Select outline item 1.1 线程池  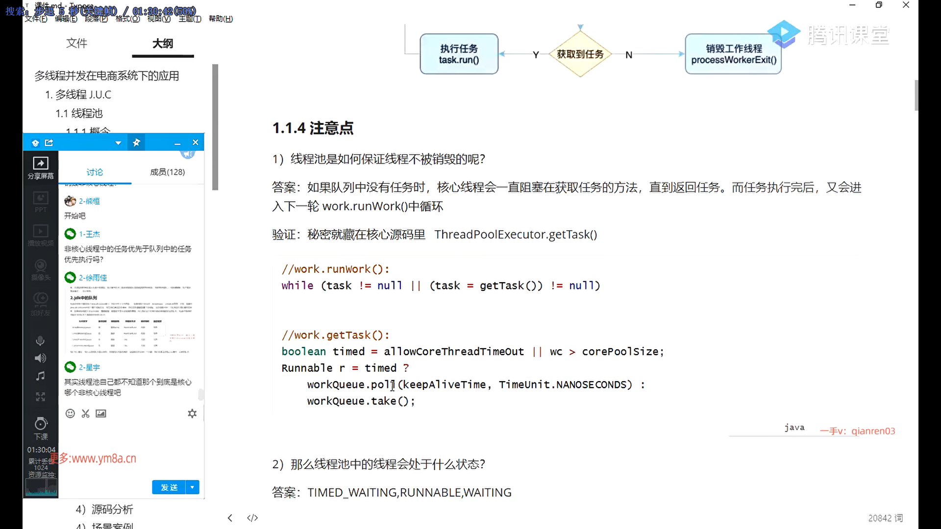[x=79, y=113]
